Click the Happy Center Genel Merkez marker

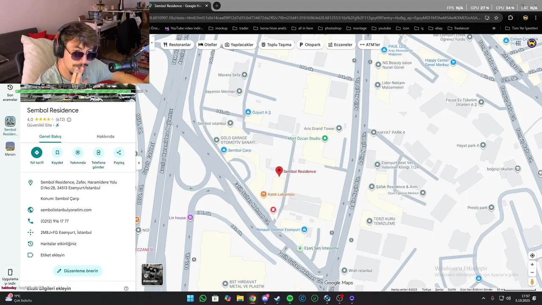coord(454,62)
